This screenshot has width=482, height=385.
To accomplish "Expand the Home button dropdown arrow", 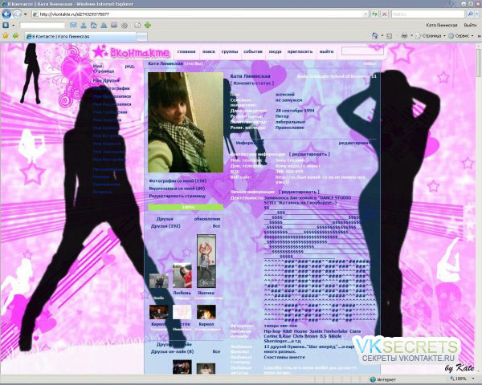I will click(382, 36).
